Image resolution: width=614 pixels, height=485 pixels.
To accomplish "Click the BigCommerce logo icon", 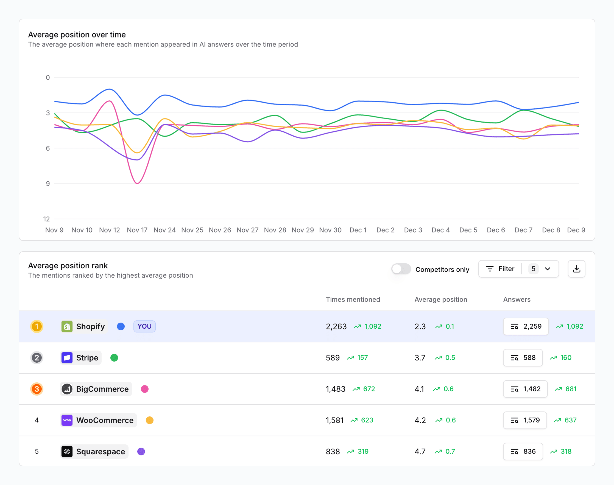I will pyautogui.click(x=67, y=389).
